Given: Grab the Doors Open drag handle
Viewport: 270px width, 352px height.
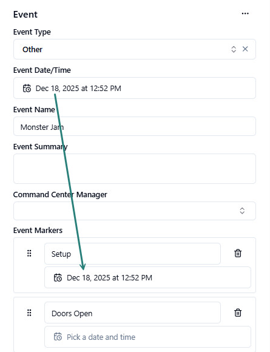Looking at the screenshot, I should pyautogui.click(x=29, y=313).
